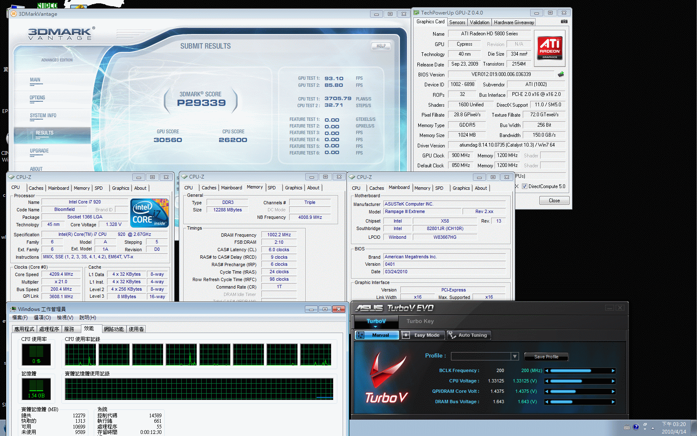Switch to Mainboard tab in left CPU-Z window
This screenshot has width=697, height=436.
pos(58,188)
